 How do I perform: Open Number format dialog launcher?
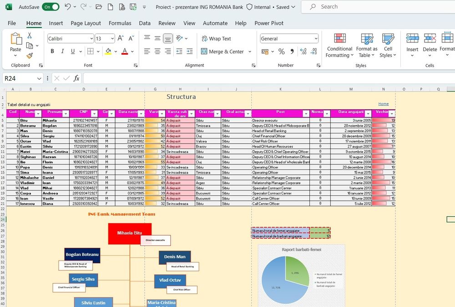318,65
